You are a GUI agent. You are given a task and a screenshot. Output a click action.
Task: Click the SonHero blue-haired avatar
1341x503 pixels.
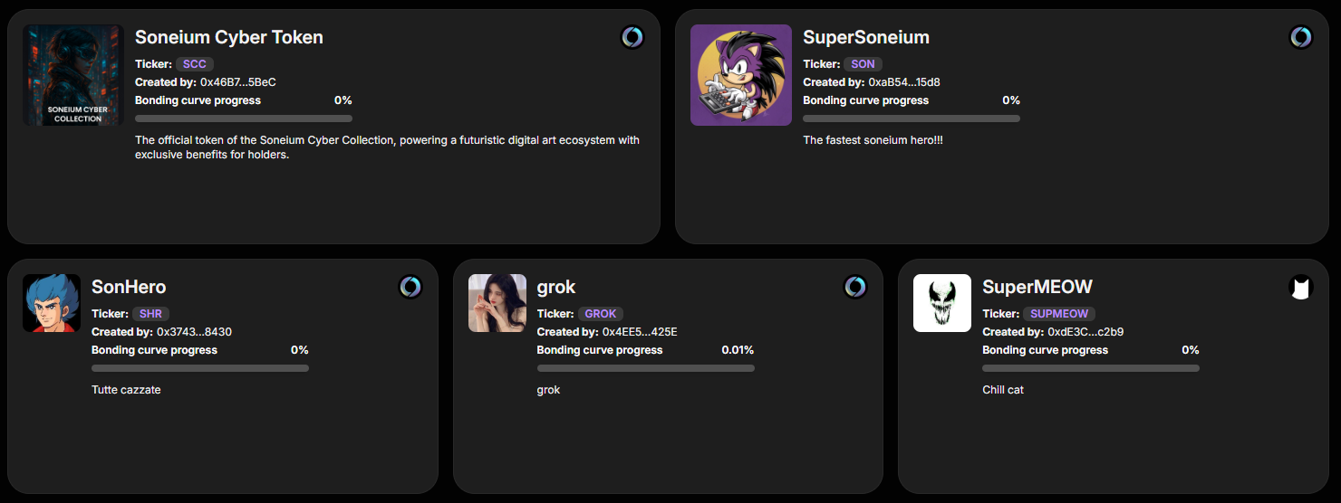52,303
